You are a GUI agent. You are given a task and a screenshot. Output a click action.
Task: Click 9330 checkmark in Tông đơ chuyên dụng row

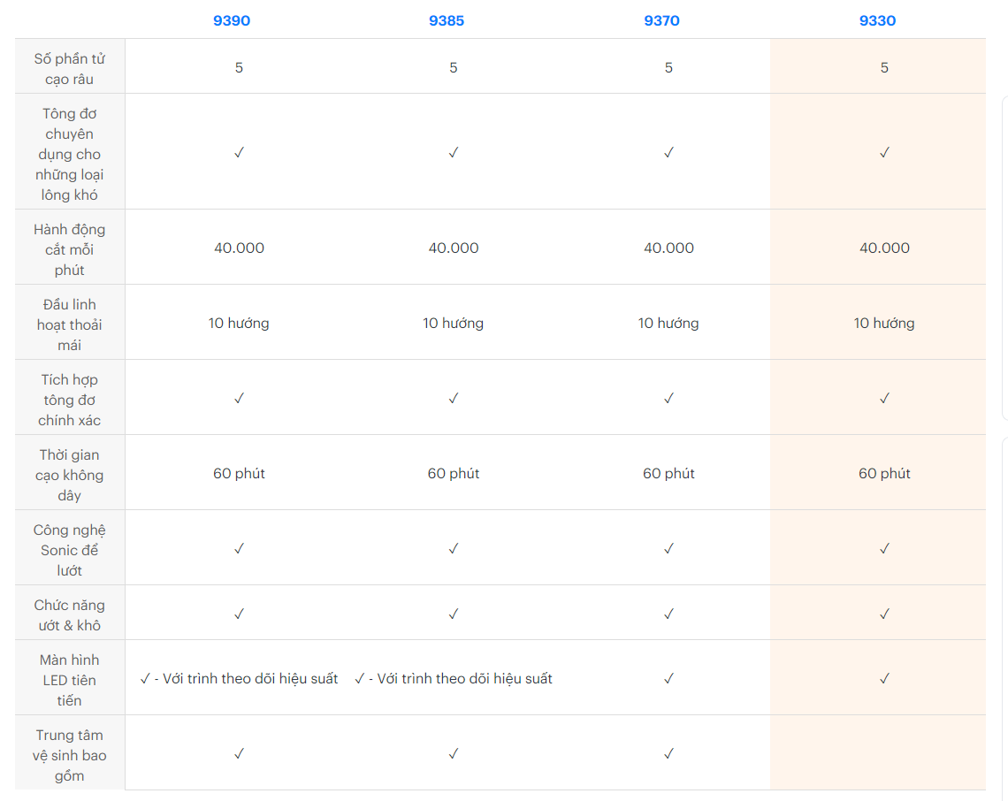(884, 152)
